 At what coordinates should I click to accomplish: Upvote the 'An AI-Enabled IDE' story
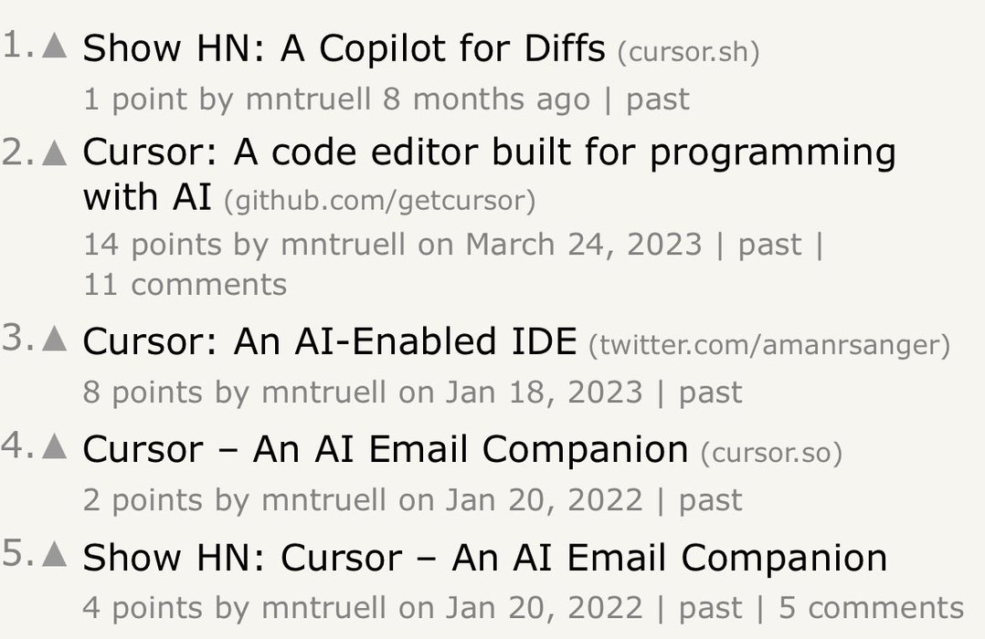(55, 339)
